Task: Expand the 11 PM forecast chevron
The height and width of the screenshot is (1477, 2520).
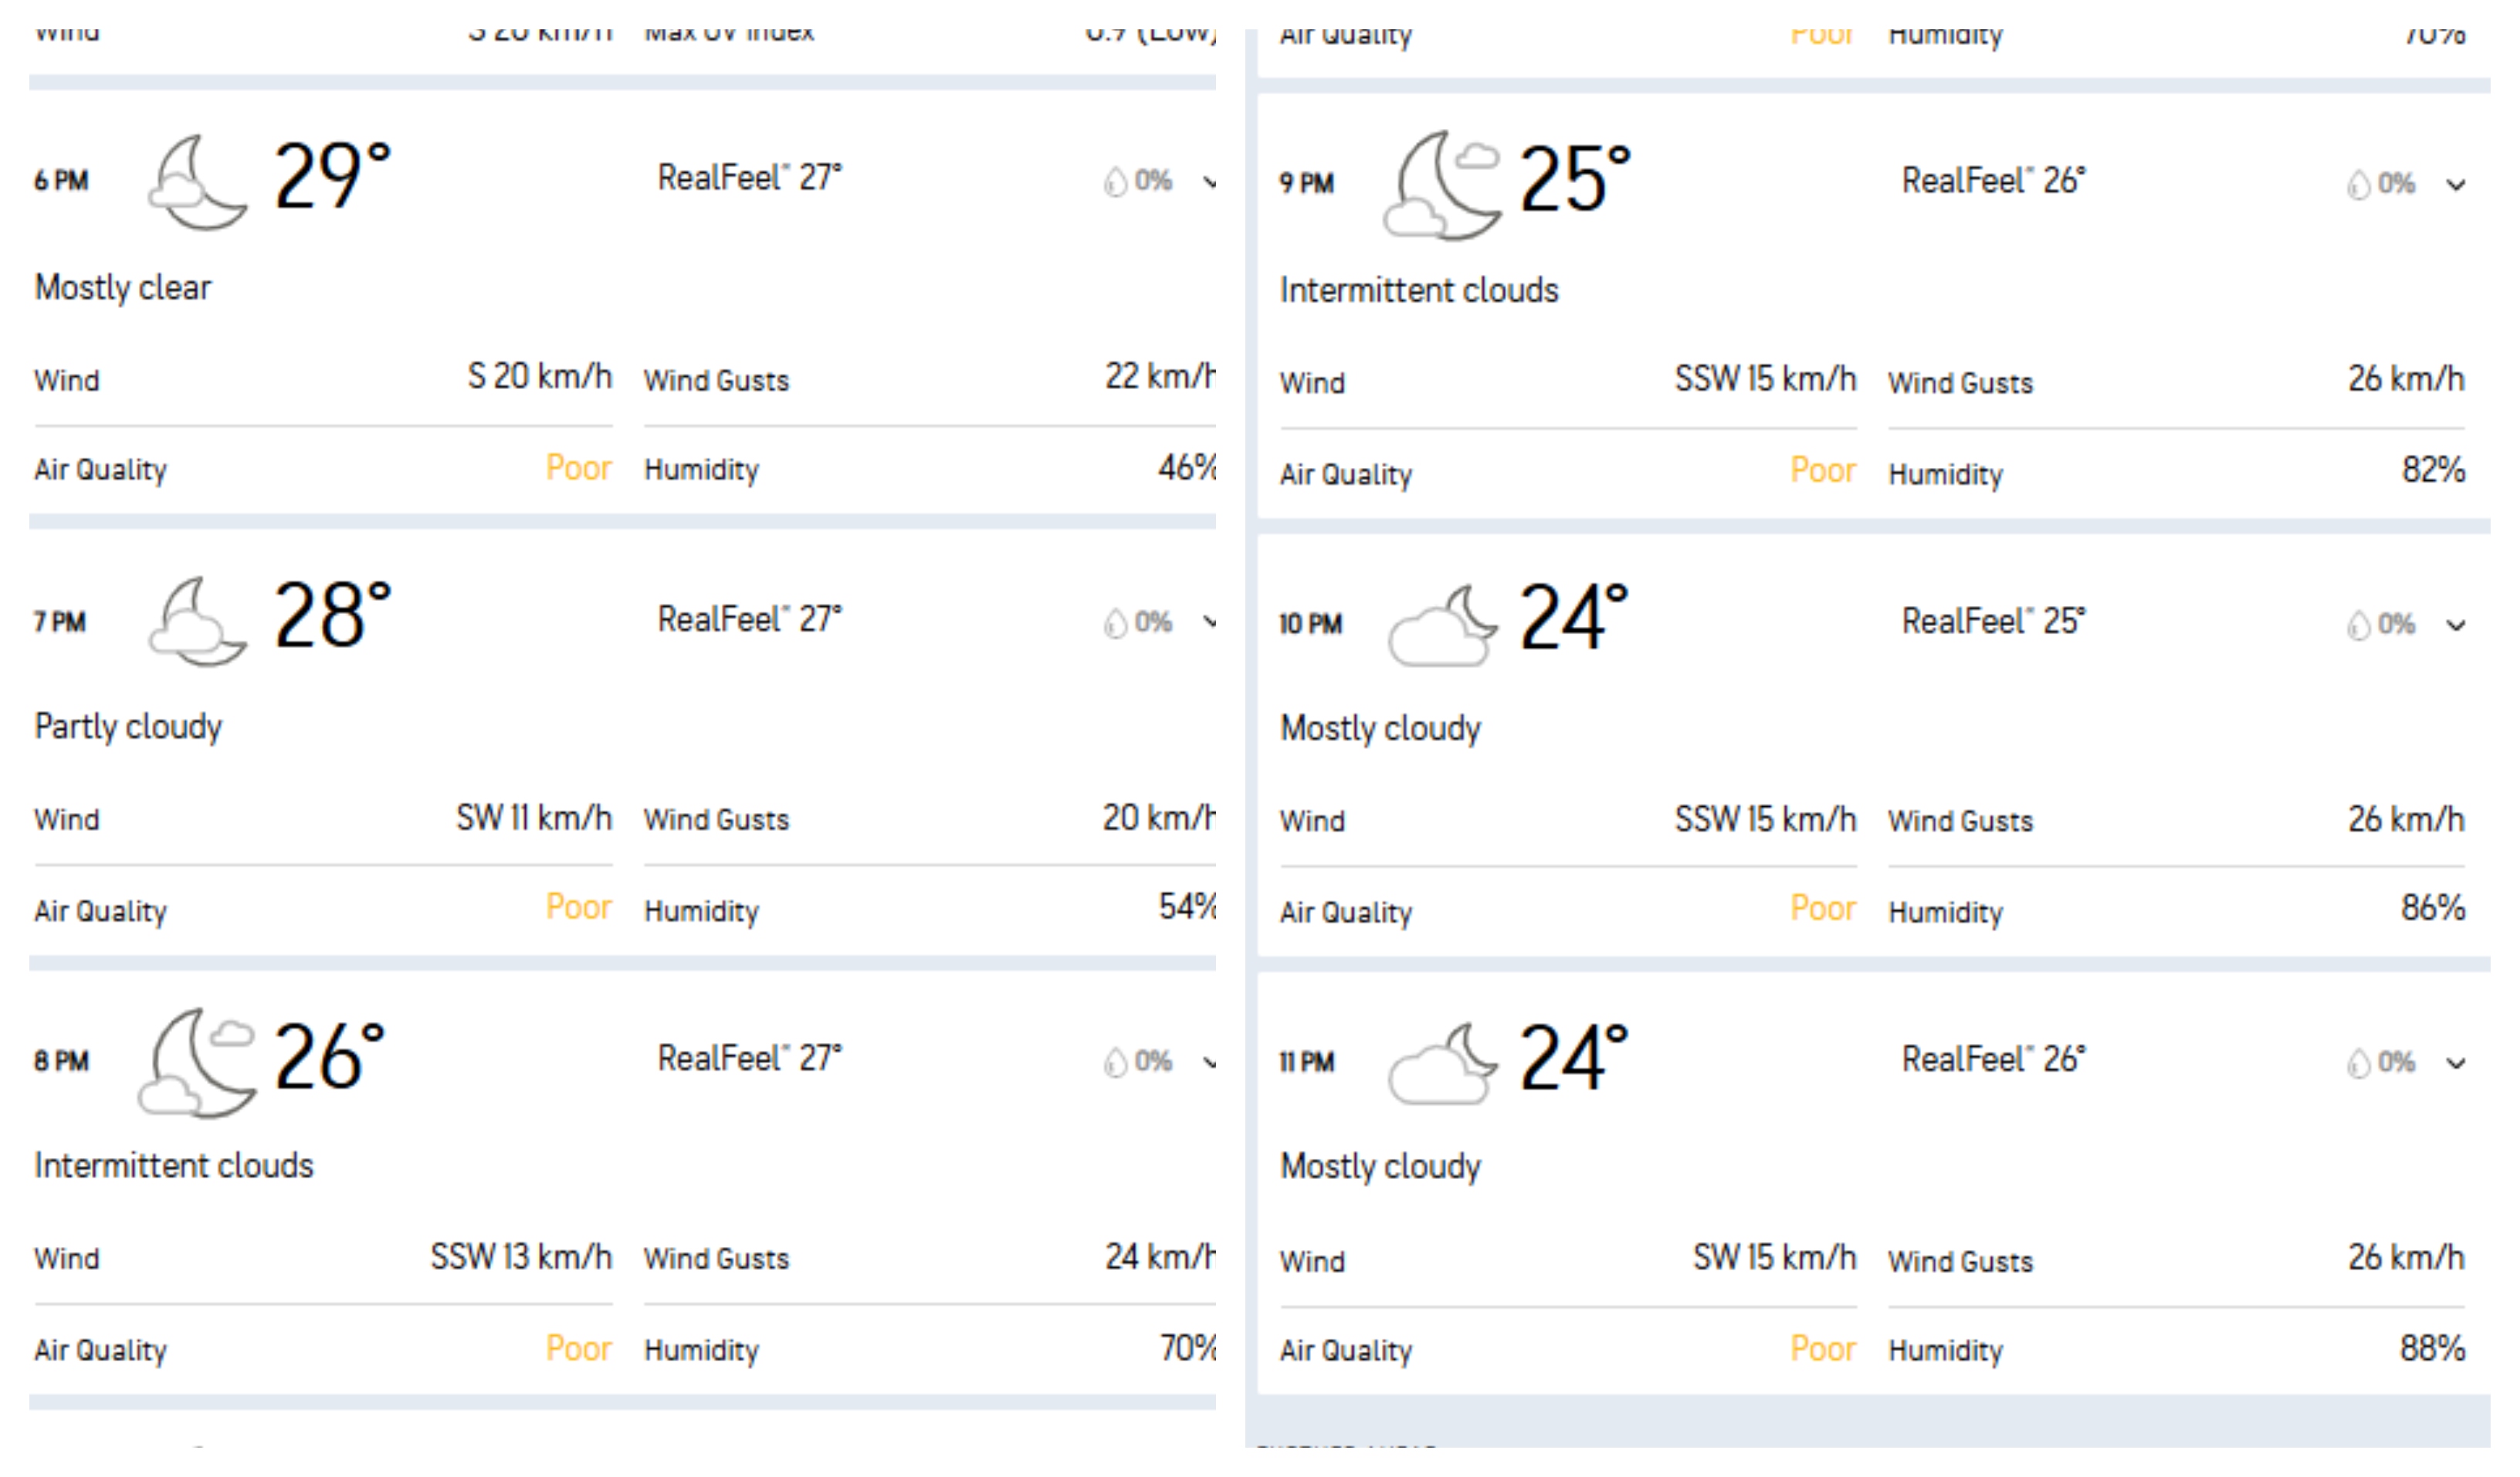Action: point(2455,1063)
